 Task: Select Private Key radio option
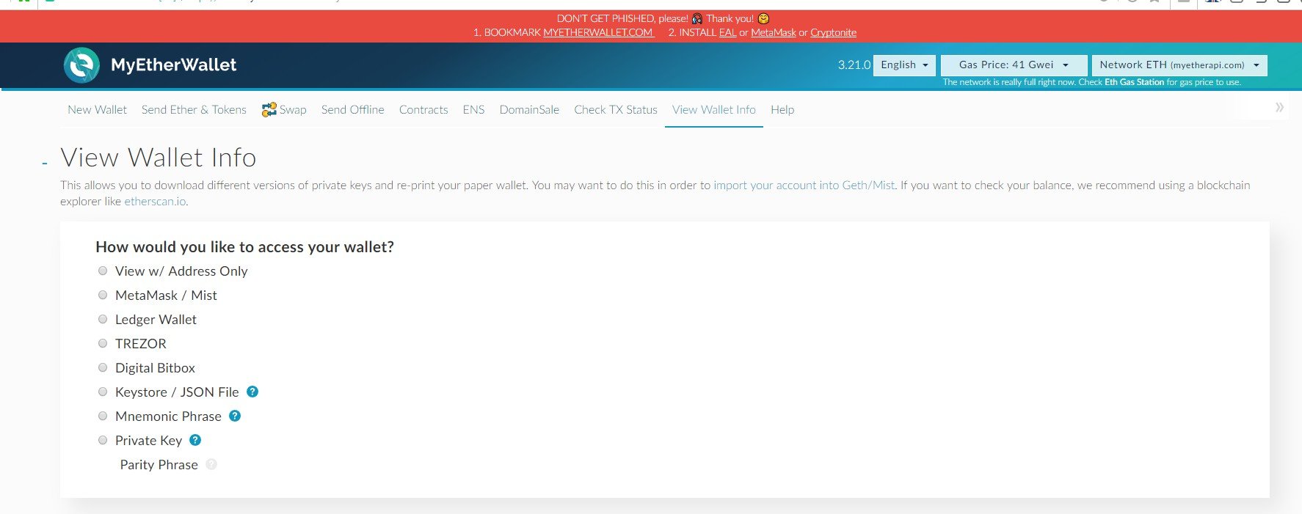(103, 440)
